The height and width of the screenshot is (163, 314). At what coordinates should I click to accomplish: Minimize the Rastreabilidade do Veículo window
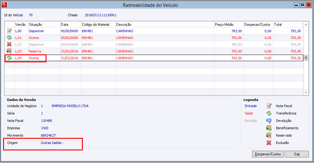coord(296,5)
